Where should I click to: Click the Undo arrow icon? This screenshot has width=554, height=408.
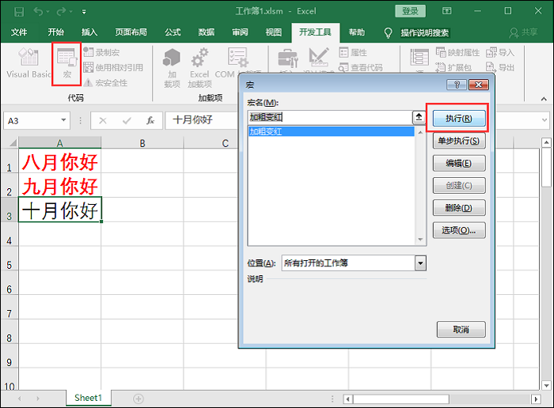pos(38,12)
